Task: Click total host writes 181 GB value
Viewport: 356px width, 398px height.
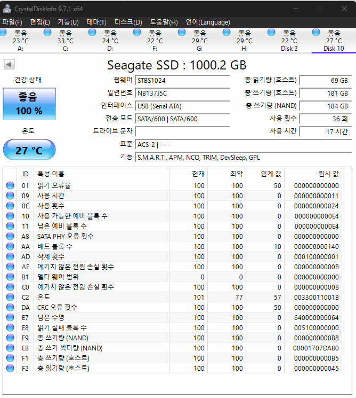Action: 326,93
